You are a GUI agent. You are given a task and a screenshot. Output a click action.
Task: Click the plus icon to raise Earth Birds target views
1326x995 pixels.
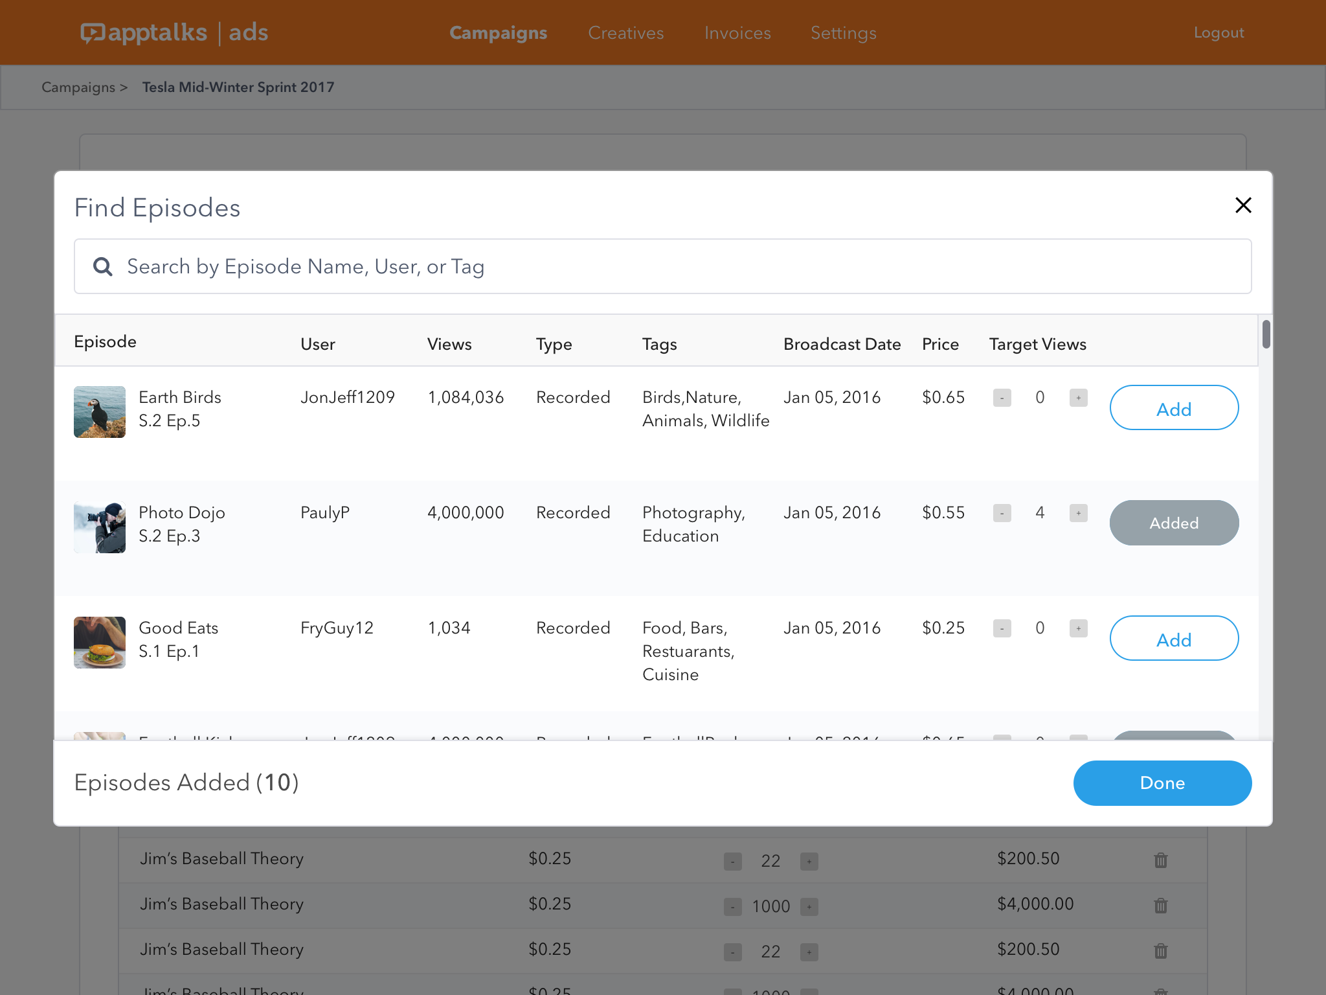coord(1078,398)
